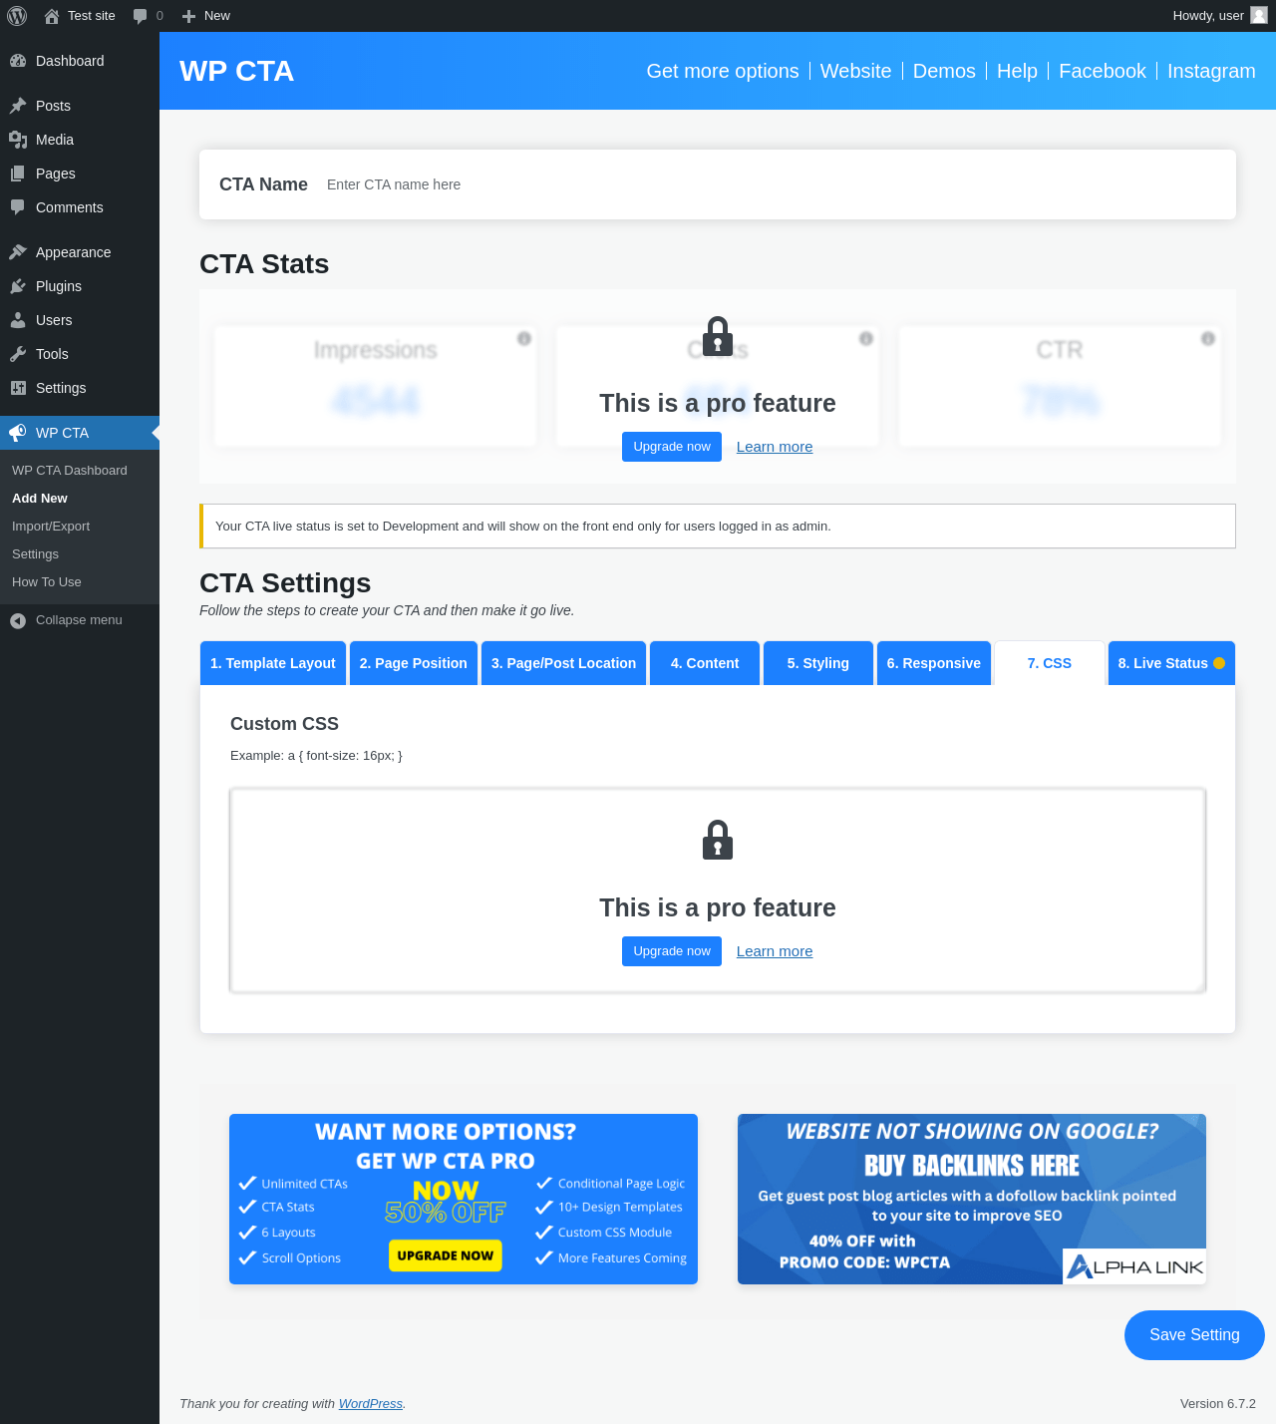This screenshot has height=1424, width=1276.
Task: Click the Tools wrench icon
Action: [18, 354]
